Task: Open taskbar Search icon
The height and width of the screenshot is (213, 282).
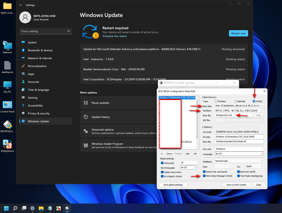Action: [x=15, y=208]
